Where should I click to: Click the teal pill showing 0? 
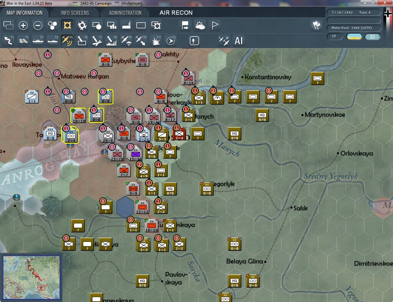coord(372,37)
